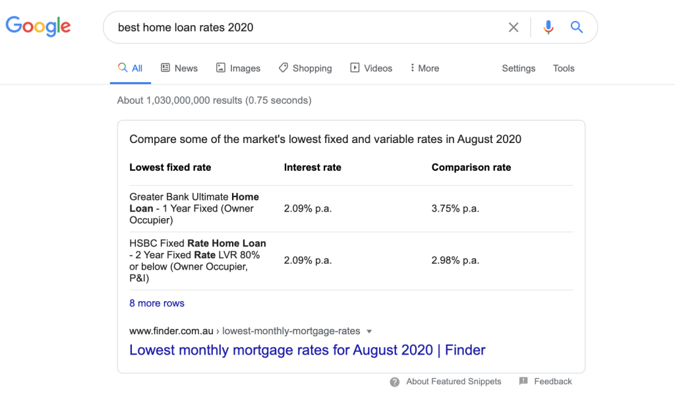Click the About Featured Snippets link
The width and height of the screenshot is (675, 404).
(x=454, y=382)
